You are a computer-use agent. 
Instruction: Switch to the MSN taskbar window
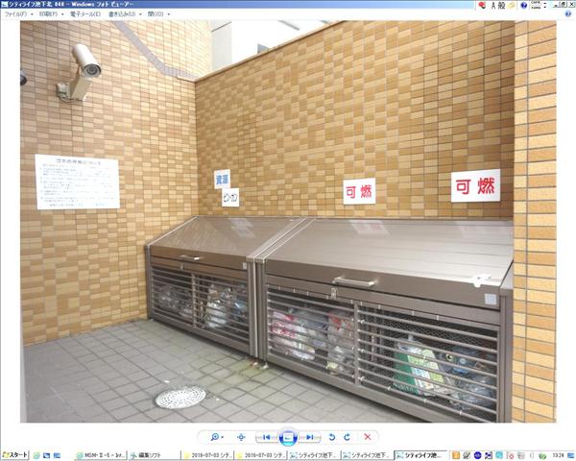(x=101, y=455)
